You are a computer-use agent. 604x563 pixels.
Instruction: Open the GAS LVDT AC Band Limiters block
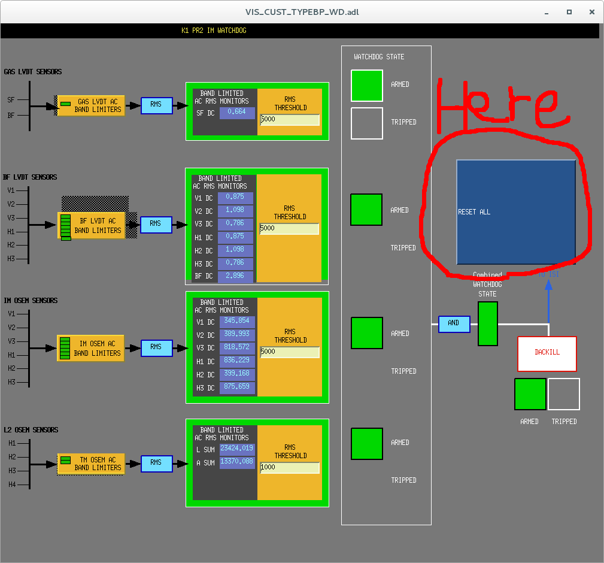91,106
